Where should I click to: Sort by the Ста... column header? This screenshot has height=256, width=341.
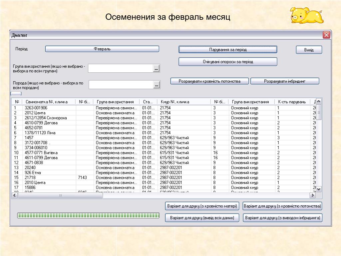pos(148,102)
